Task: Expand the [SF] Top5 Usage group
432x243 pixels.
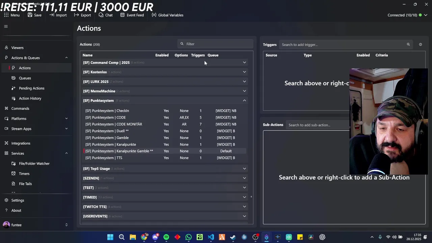Action: (x=244, y=168)
